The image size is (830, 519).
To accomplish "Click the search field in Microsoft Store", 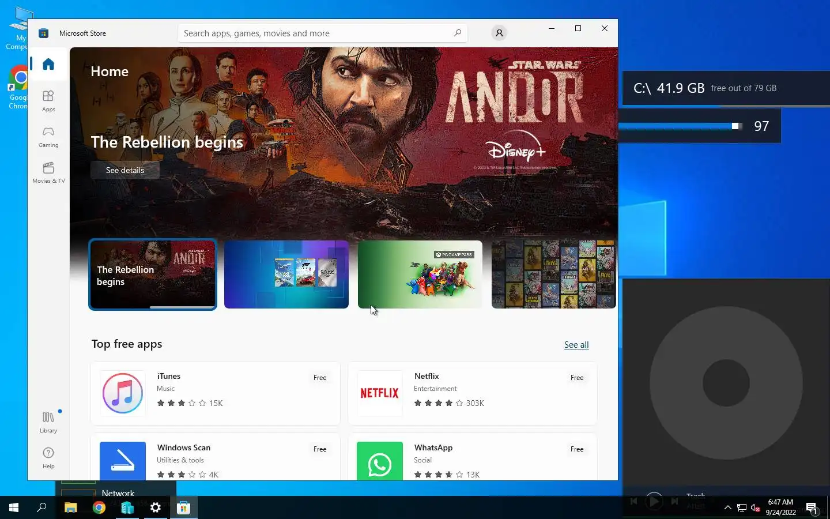I will [322, 33].
